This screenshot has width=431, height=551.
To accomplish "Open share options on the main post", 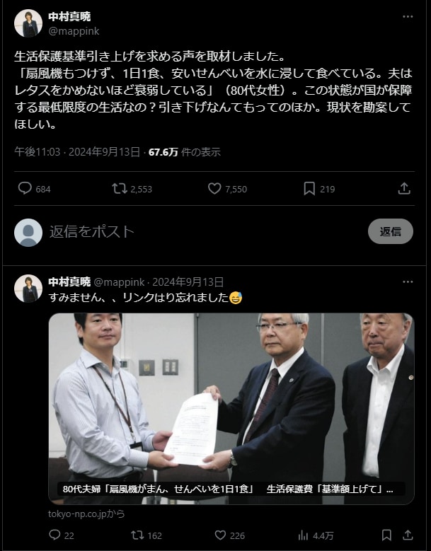I will coord(404,188).
